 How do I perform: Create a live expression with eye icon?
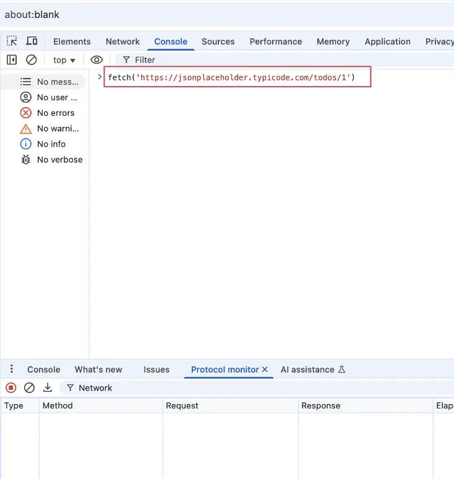tap(96, 60)
